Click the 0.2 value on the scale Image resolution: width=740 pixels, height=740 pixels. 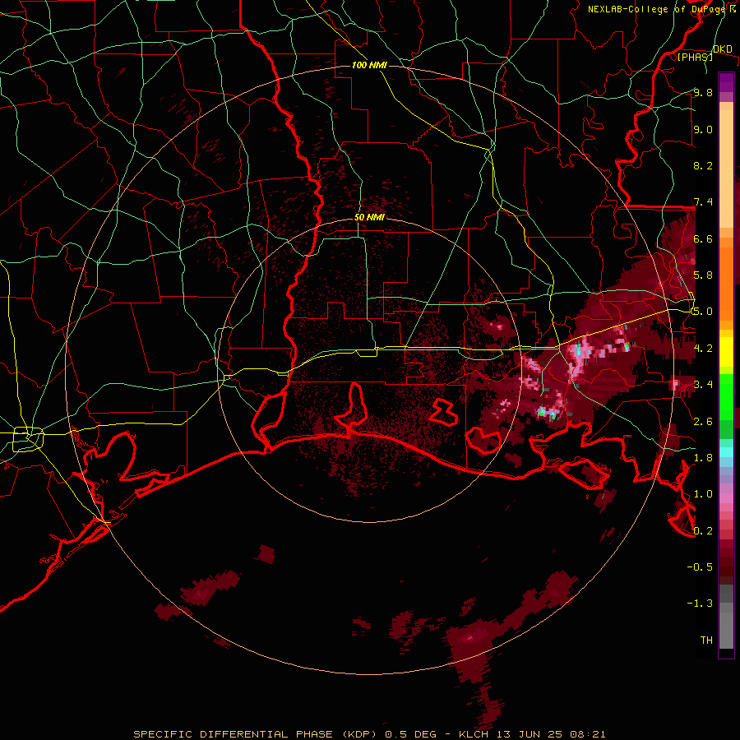pos(703,530)
